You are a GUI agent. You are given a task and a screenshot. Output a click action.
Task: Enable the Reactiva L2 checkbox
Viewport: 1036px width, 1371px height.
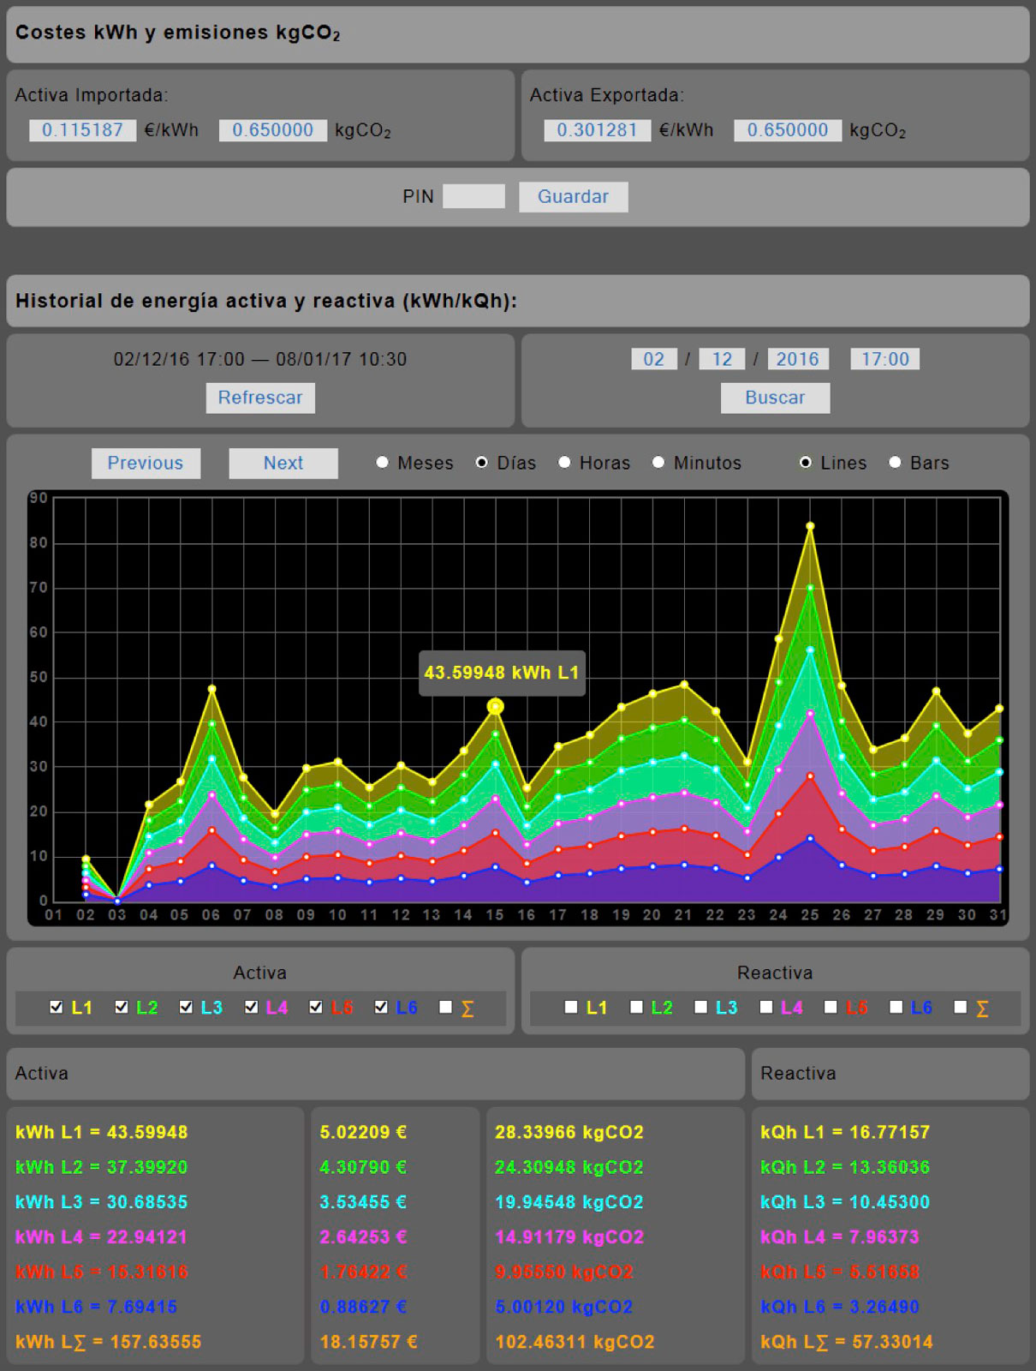(636, 1008)
